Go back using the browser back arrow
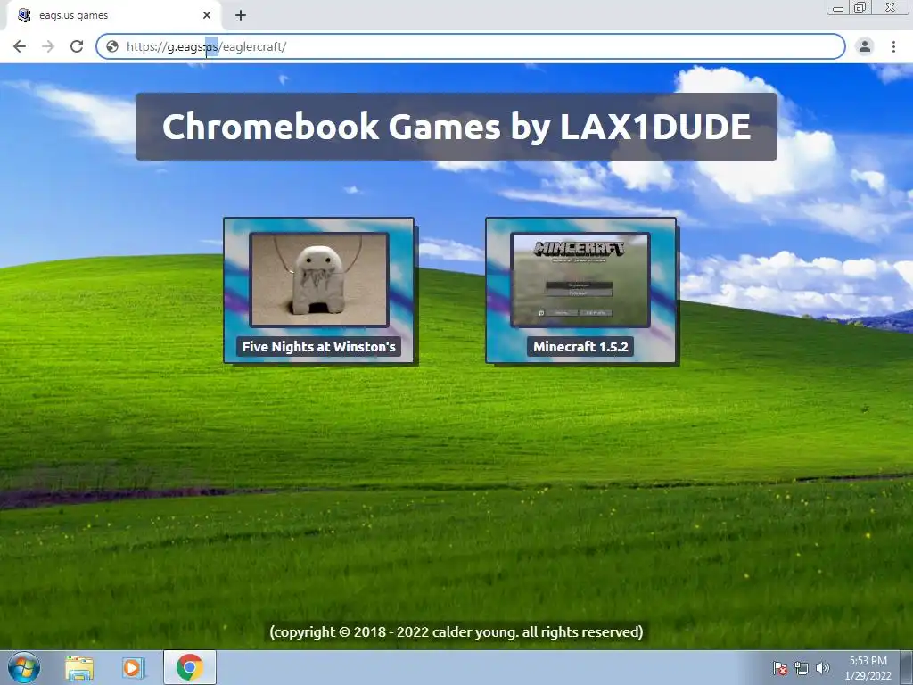Screen dimensions: 913x685 coord(20,46)
